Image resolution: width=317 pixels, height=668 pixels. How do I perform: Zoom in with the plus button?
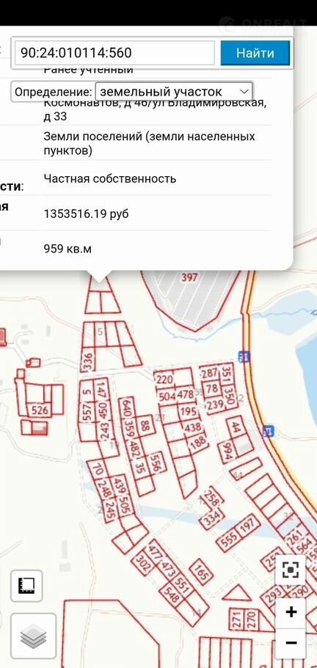click(291, 613)
